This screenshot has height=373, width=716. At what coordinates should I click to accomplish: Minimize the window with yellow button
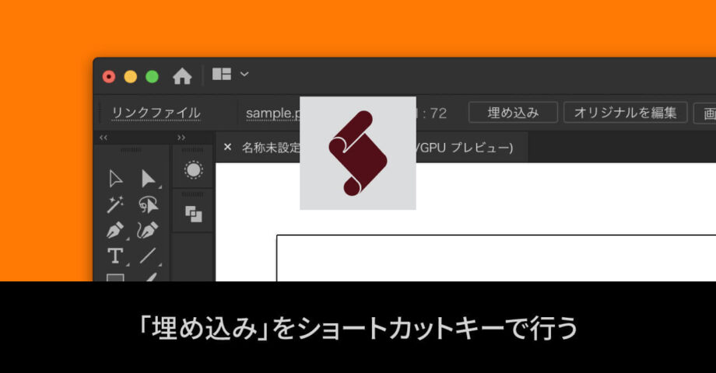pos(131,77)
